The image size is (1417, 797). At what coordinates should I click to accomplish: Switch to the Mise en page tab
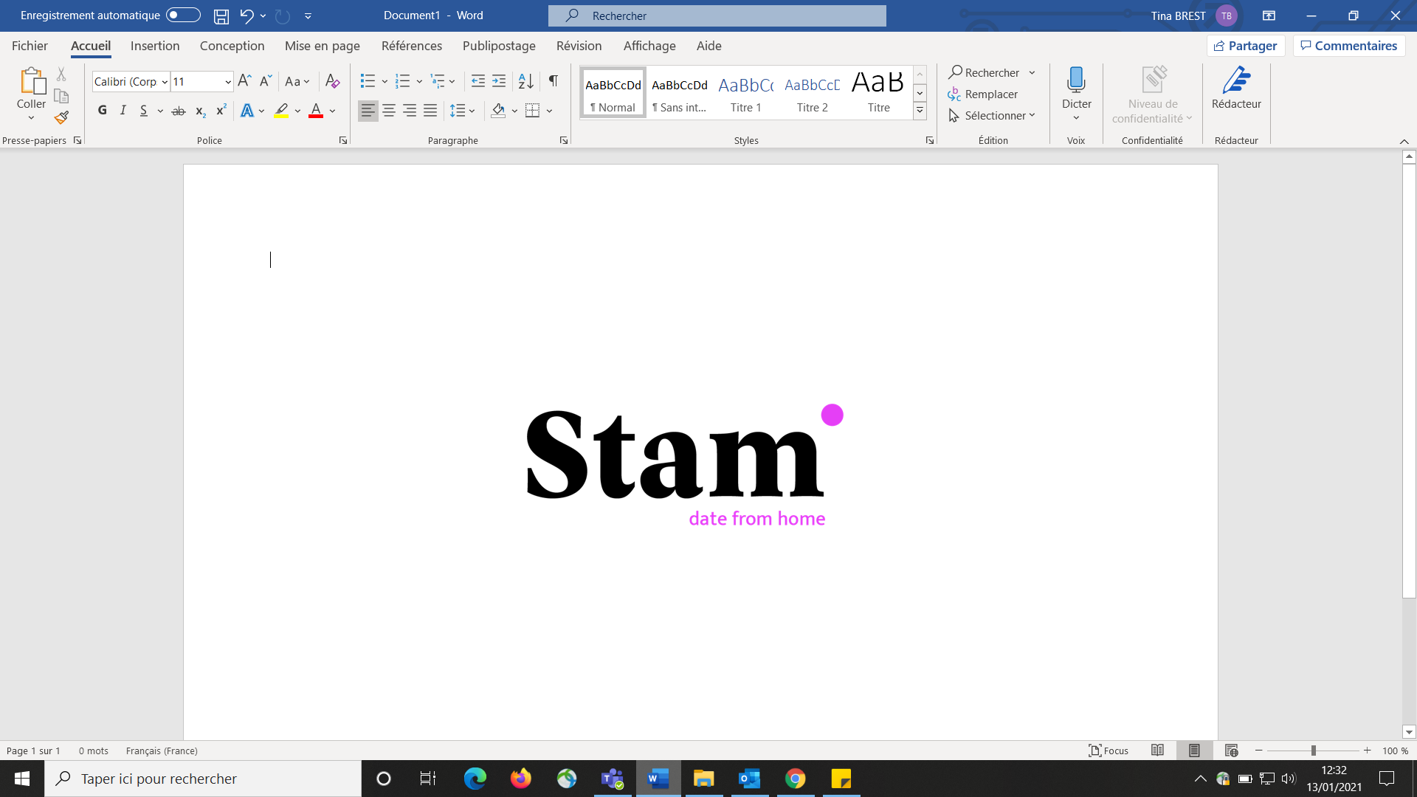[323, 46]
